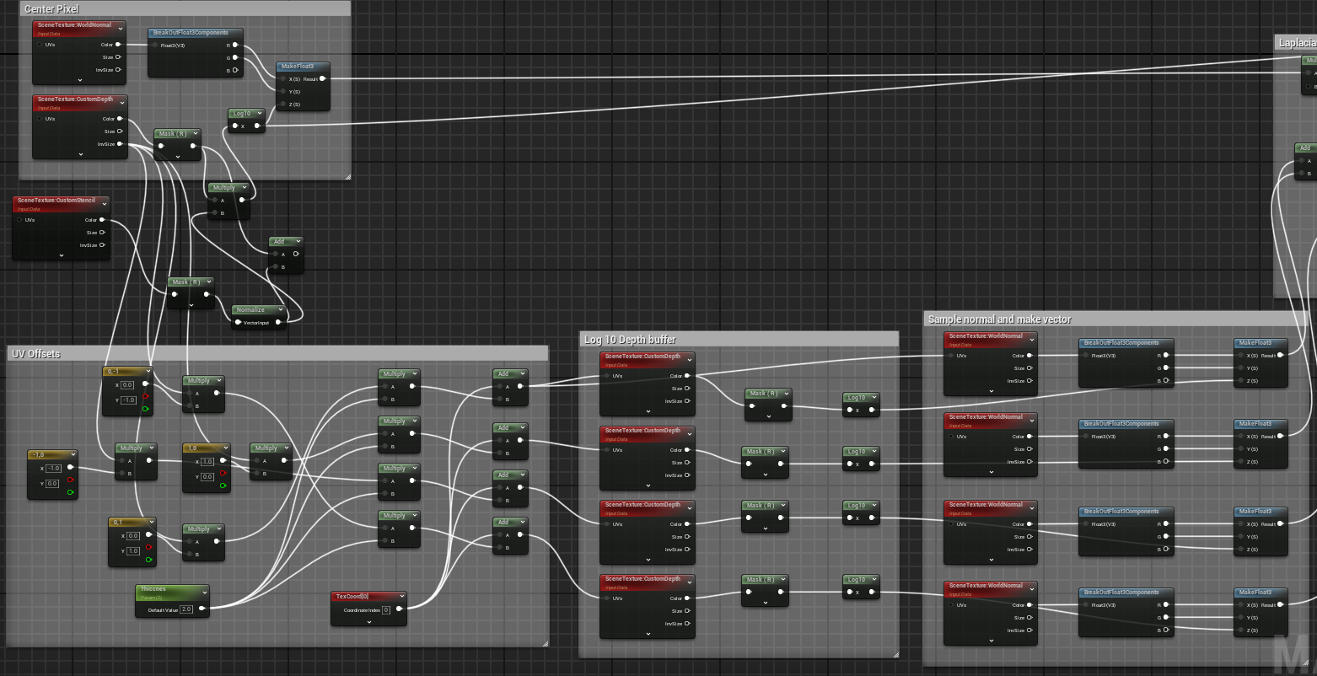Toggle the Normalize node header chevron
This screenshot has width=1317, height=676.
point(282,310)
